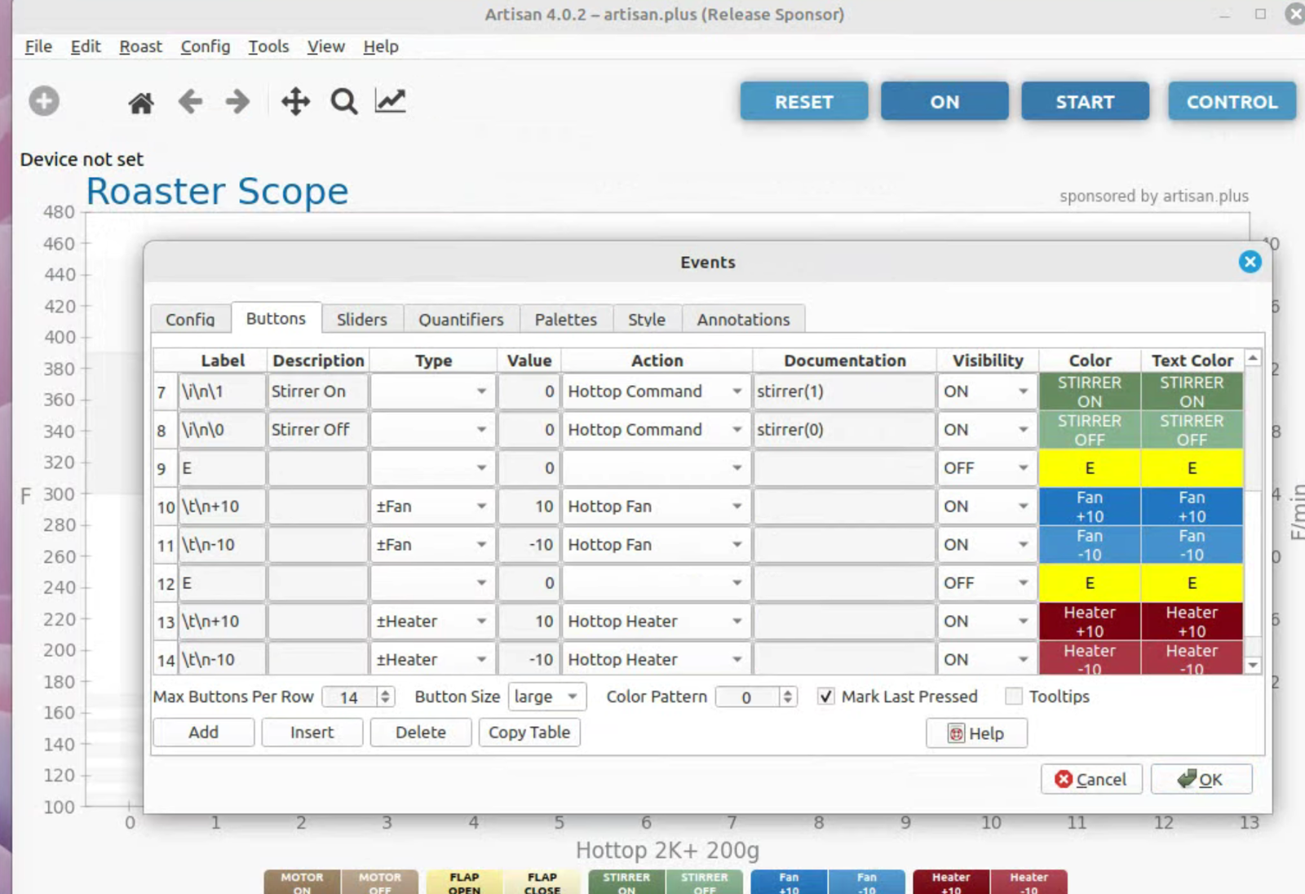Expand the Button Size dropdown
This screenshot has width=1305, height=894.
(x=546, y=697)
